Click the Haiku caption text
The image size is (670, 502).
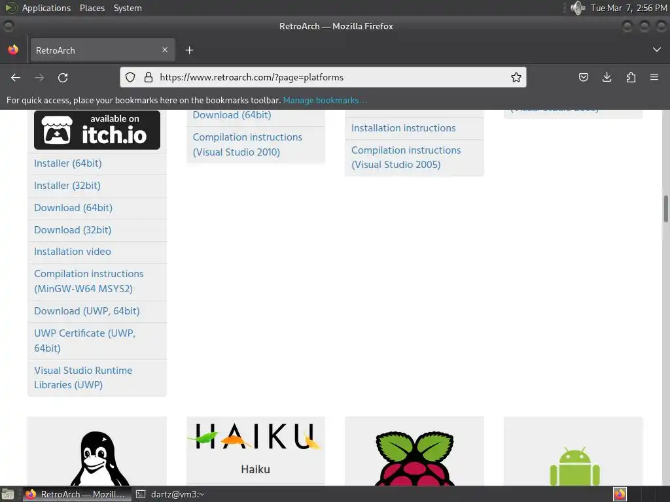255,469
